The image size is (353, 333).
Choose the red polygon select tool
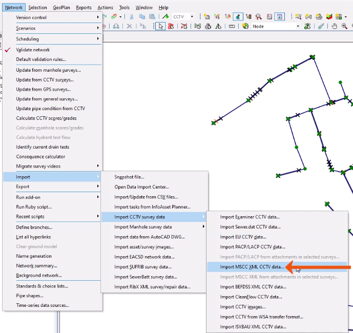(x=171, y=26)
